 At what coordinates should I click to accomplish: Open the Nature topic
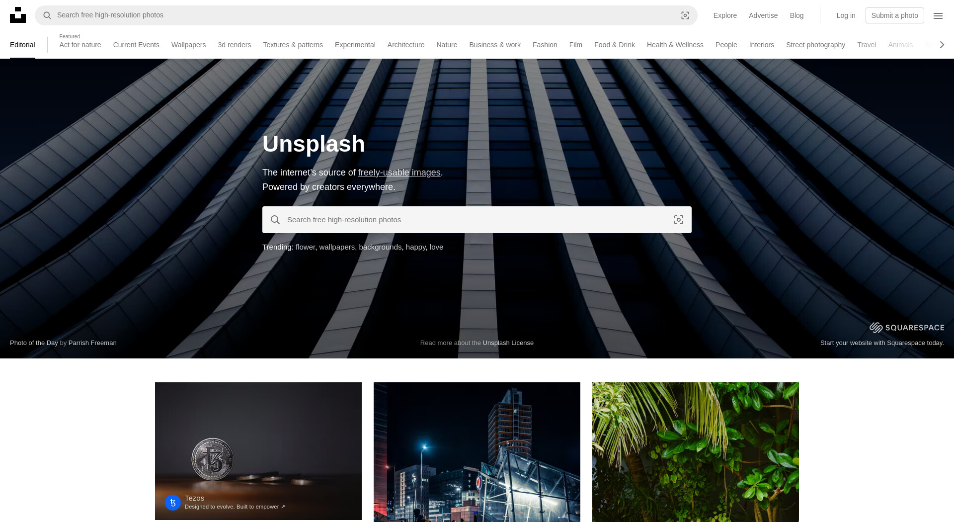pyautogui.click(x=447, y=45)
